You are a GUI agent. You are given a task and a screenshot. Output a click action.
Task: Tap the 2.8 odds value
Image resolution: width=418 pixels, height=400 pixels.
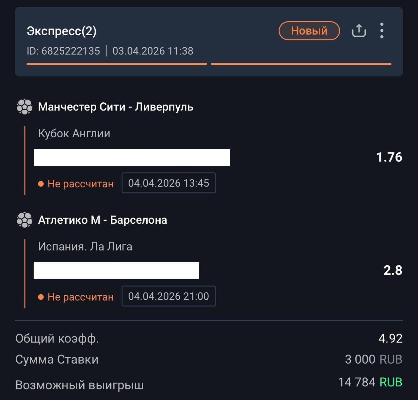click(x=393, y=270)
